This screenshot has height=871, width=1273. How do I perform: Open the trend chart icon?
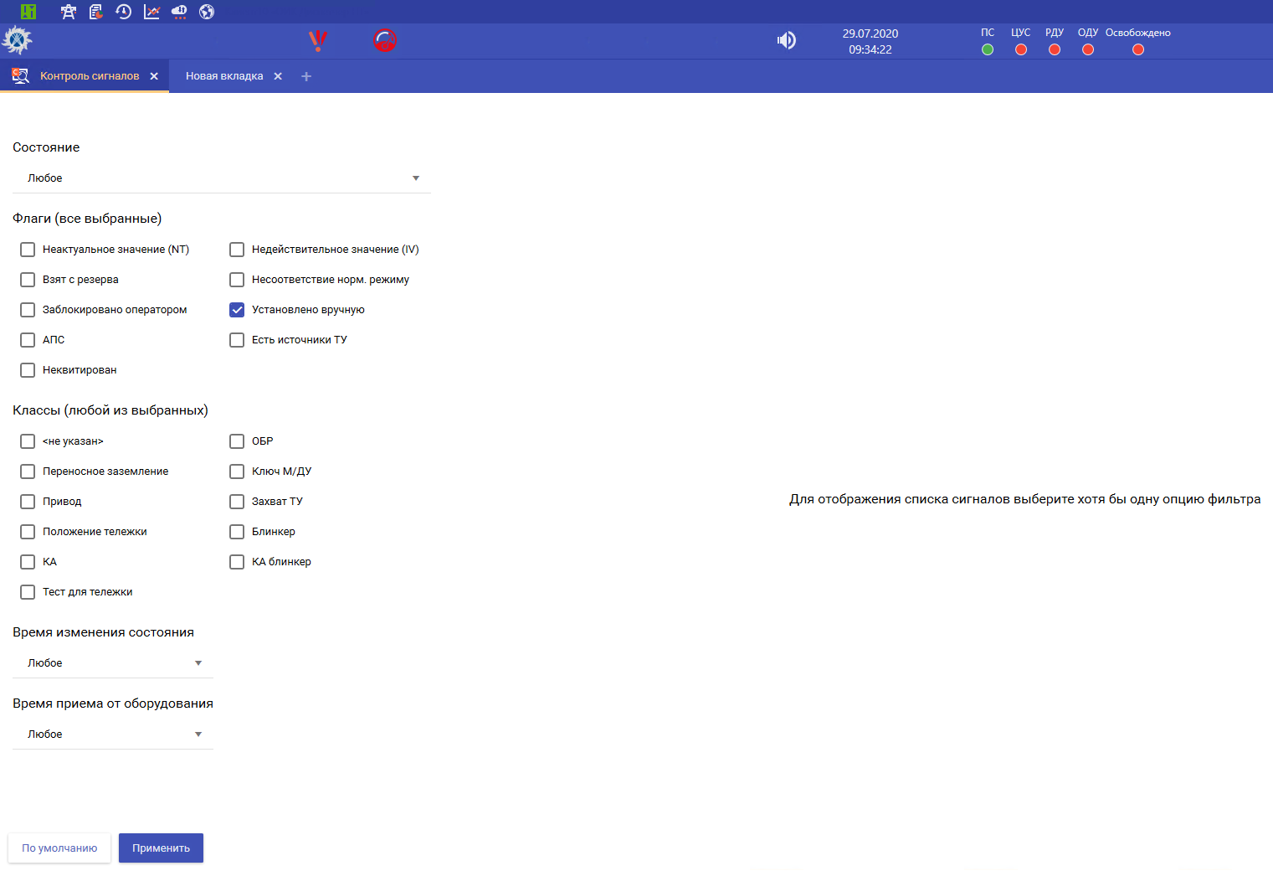151,12
